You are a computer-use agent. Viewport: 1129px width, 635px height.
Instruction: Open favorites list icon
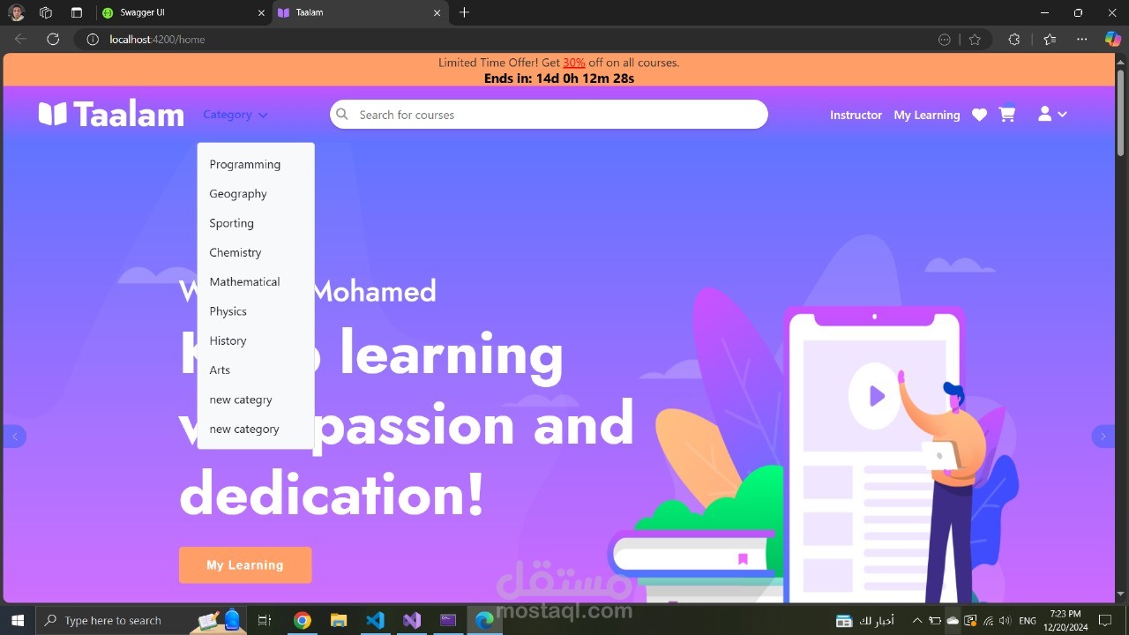1049,39
